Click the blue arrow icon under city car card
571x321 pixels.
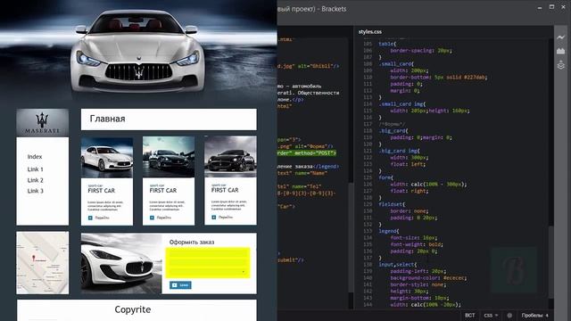coord(152,218)
